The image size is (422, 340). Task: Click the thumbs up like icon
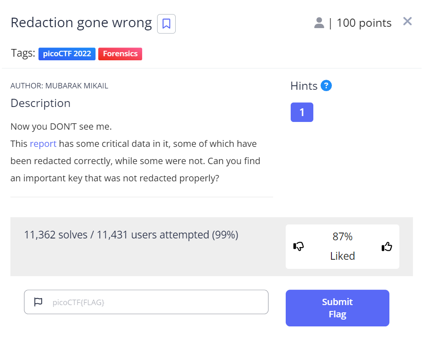click(386, 246)
